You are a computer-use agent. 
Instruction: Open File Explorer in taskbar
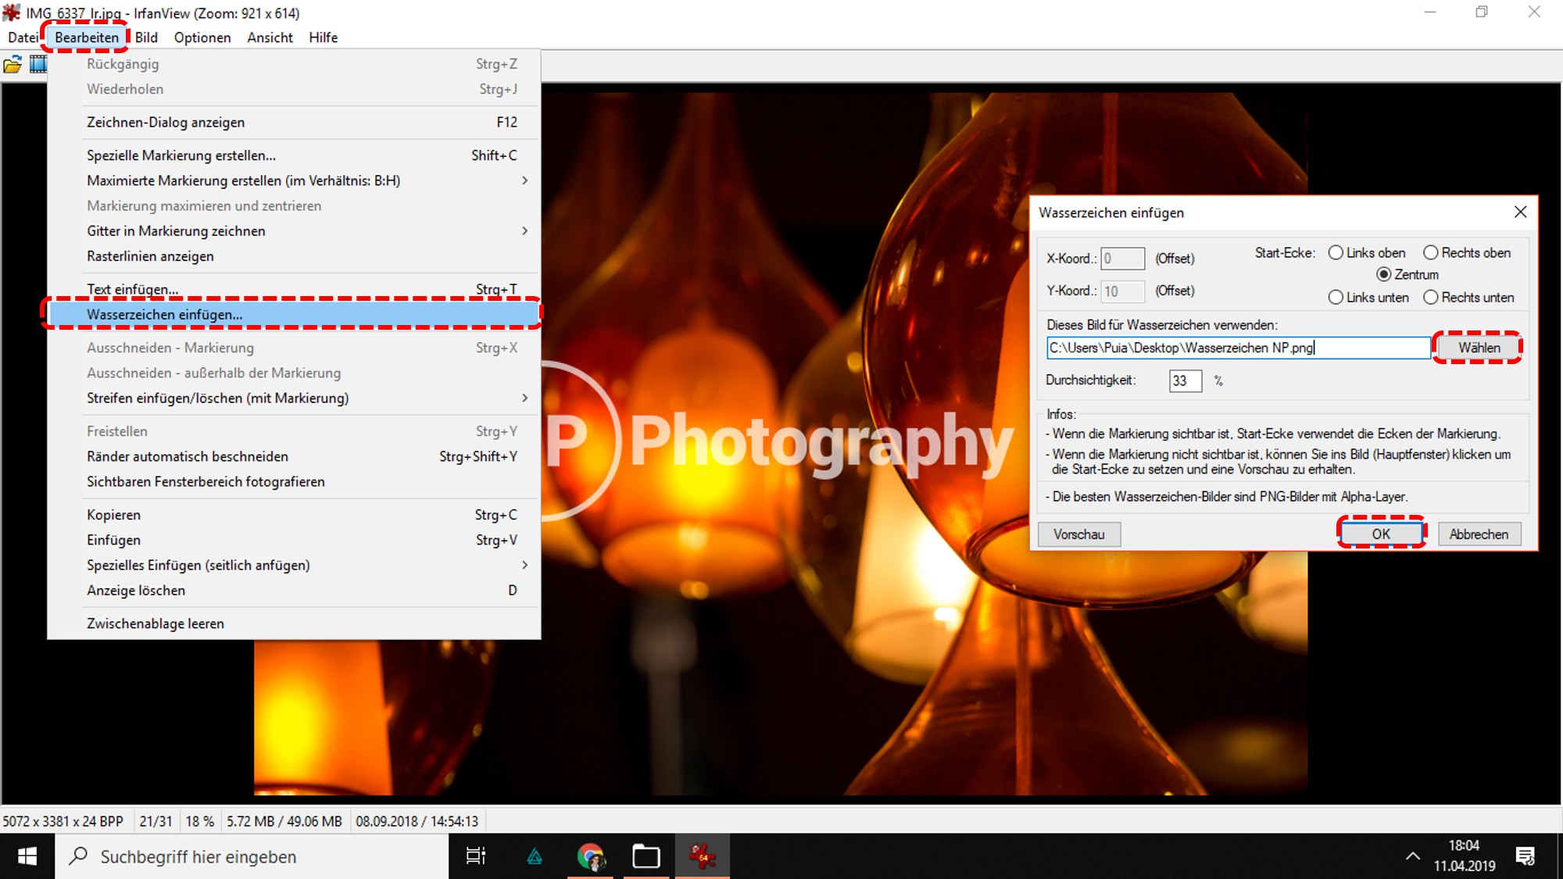(x=646, y=856)
